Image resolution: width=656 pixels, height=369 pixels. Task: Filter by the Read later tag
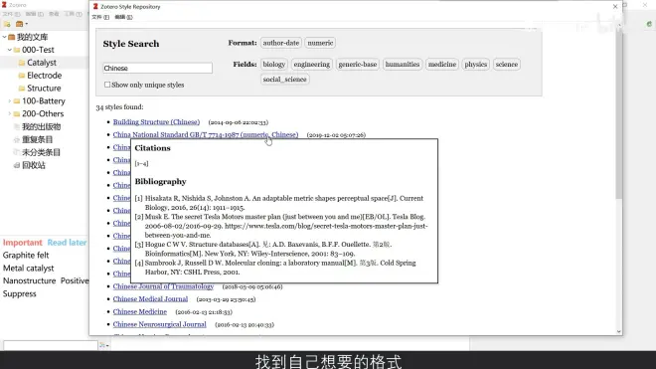67,243
